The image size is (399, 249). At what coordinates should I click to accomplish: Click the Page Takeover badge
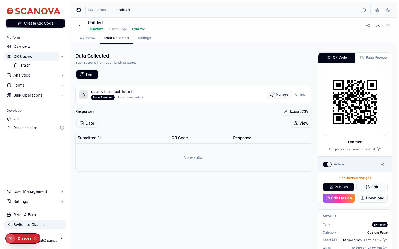pos(103,97)
